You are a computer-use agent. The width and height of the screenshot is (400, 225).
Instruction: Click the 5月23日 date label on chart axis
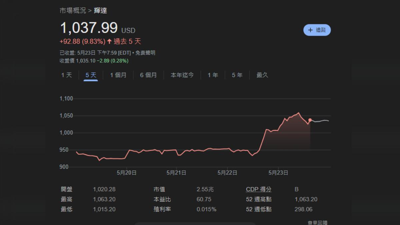point(278,173)
